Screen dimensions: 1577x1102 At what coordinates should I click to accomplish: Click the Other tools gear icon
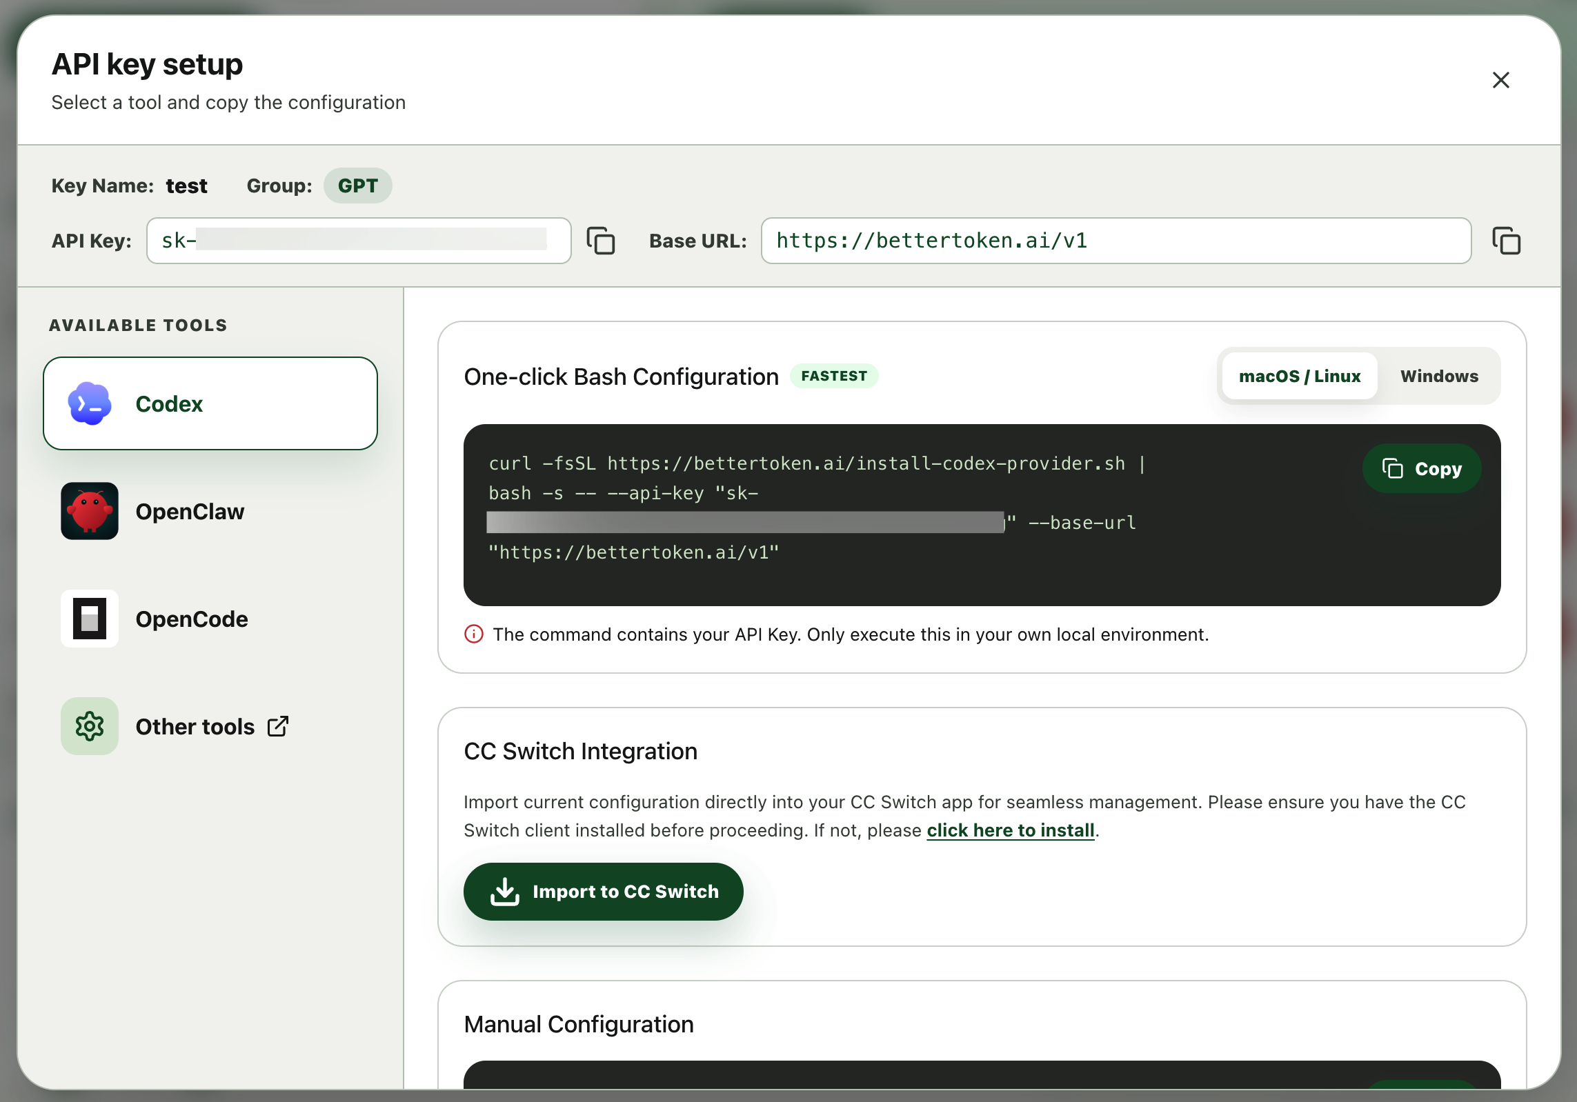[x=90, y=726]
